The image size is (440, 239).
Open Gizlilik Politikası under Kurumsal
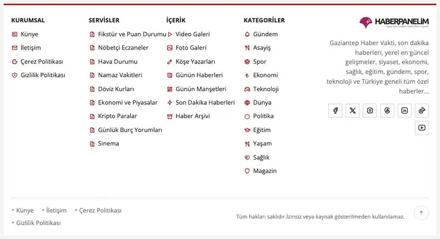[43, 75]
